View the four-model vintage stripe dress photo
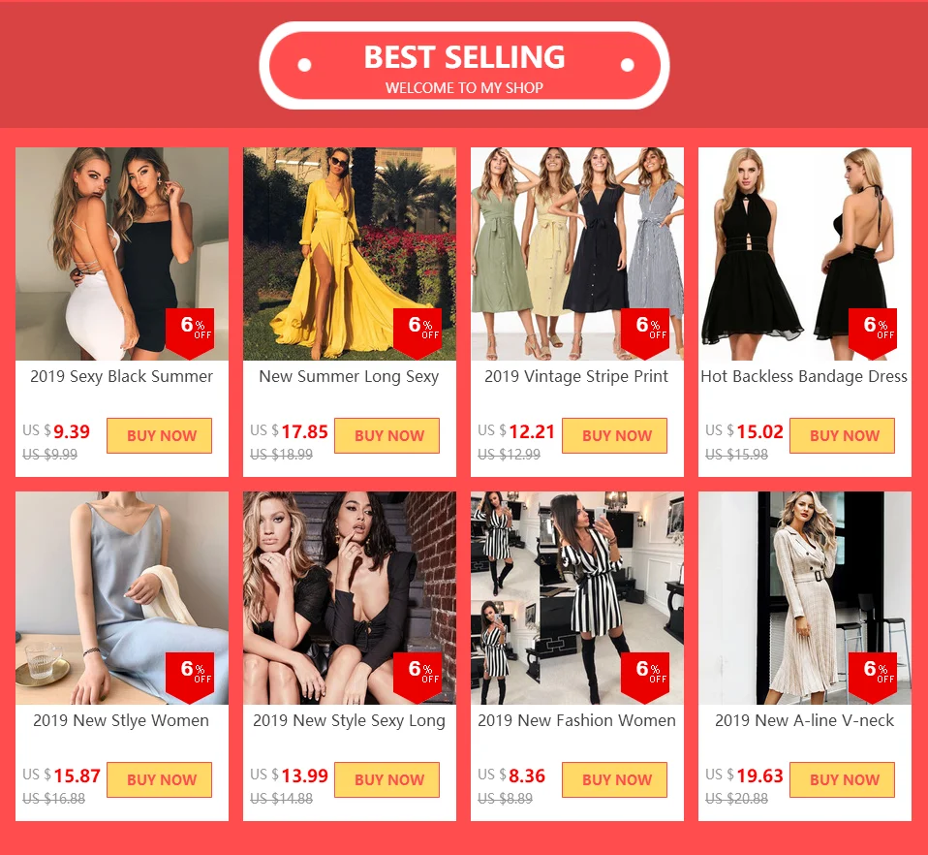928x855 pixels. tap(577, 253)
